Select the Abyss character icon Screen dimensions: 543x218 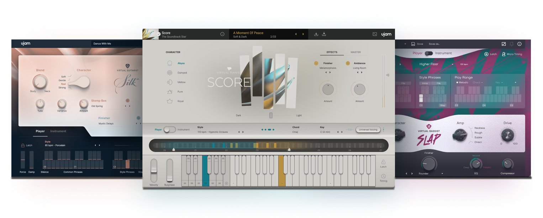coord(170,63)
